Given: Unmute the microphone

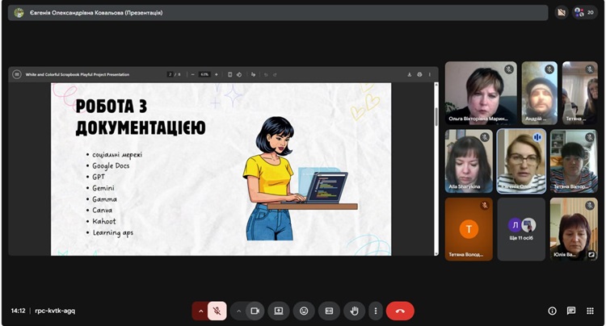Looking at the screenshot, I should pos(217,311).
